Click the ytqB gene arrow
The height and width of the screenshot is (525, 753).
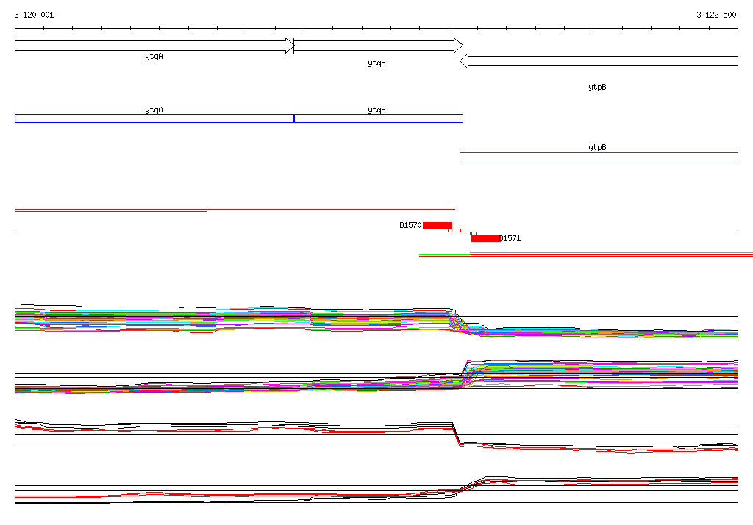click(x=379, y=46)
